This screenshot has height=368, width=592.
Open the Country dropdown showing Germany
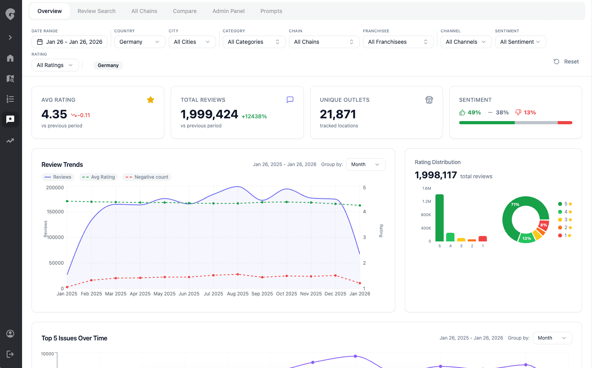[140, 41]
